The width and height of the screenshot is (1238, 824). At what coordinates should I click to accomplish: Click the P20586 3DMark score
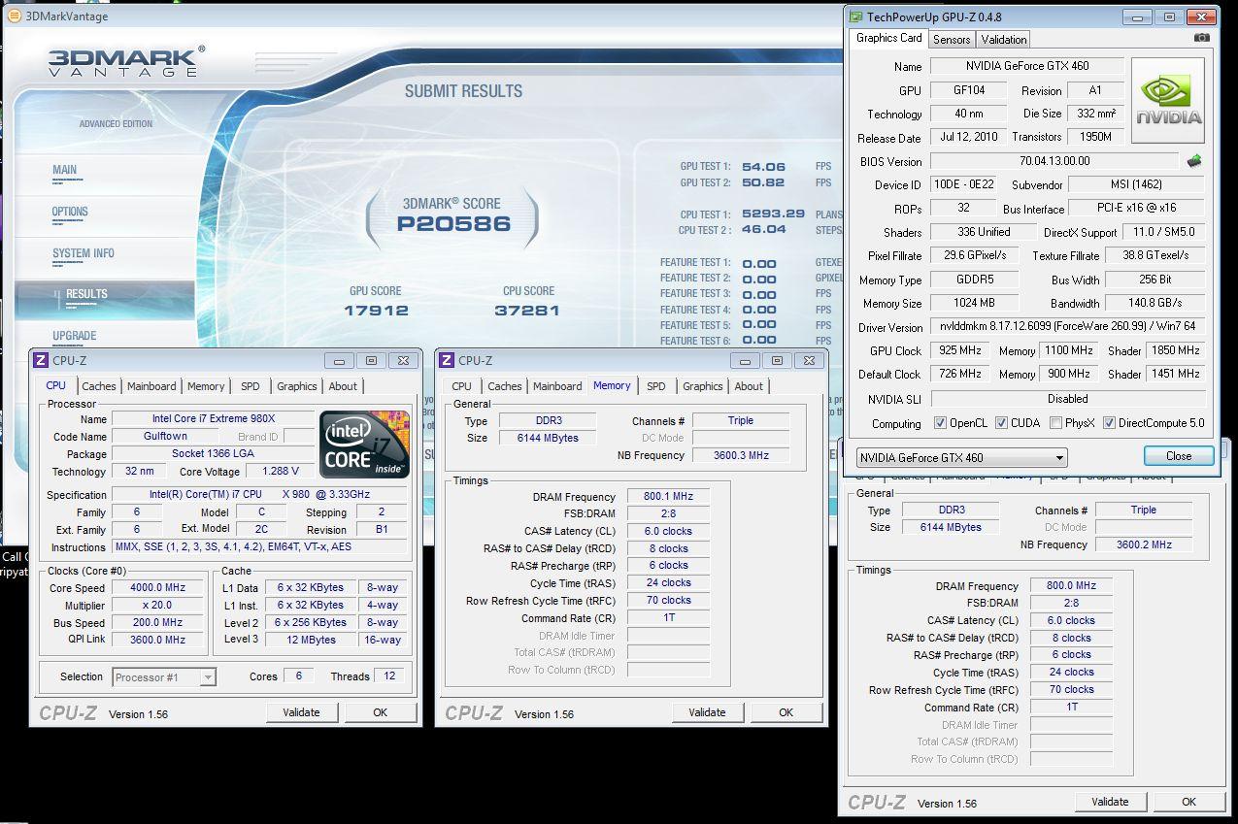(x=453, y=224)
